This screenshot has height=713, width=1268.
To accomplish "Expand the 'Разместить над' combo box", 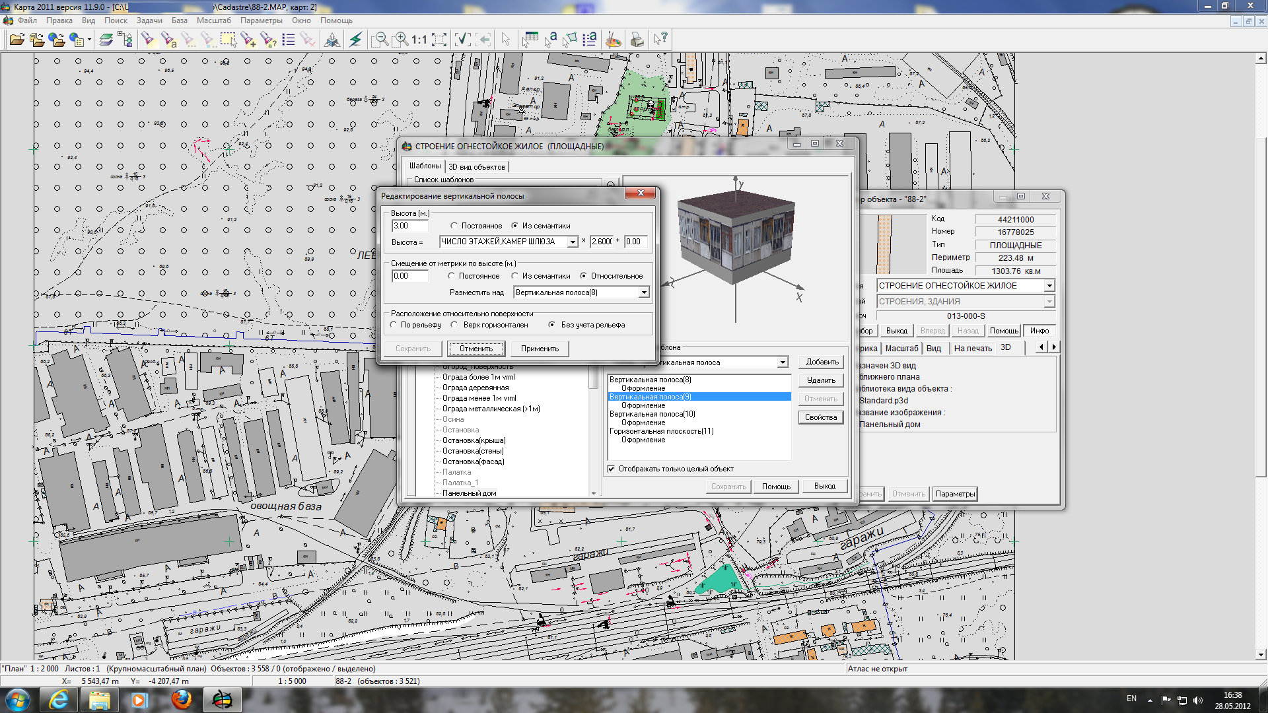I will (644, 292).
